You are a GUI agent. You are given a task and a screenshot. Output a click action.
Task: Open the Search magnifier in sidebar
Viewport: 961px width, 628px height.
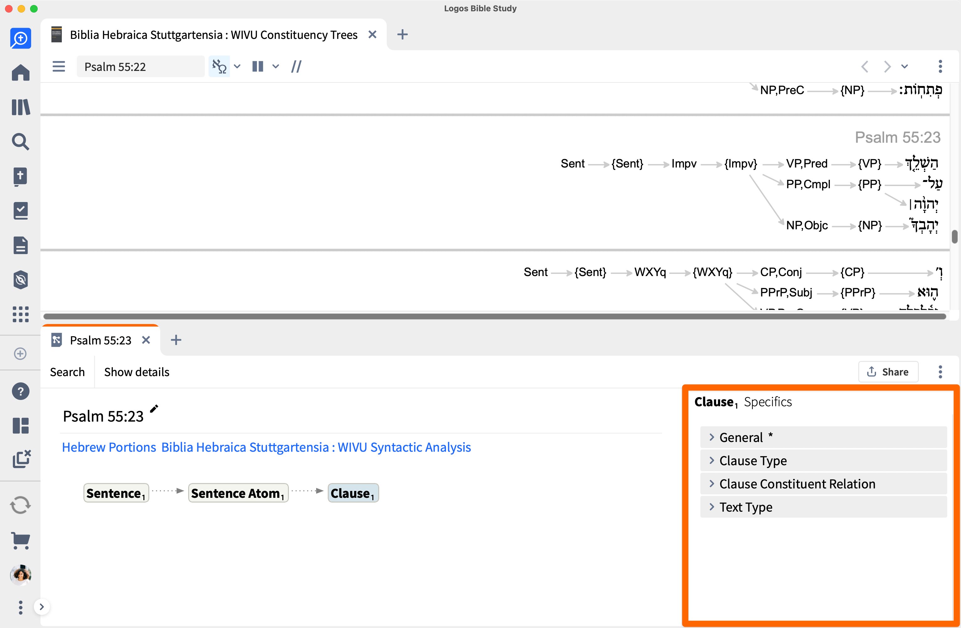click(21, 142)
